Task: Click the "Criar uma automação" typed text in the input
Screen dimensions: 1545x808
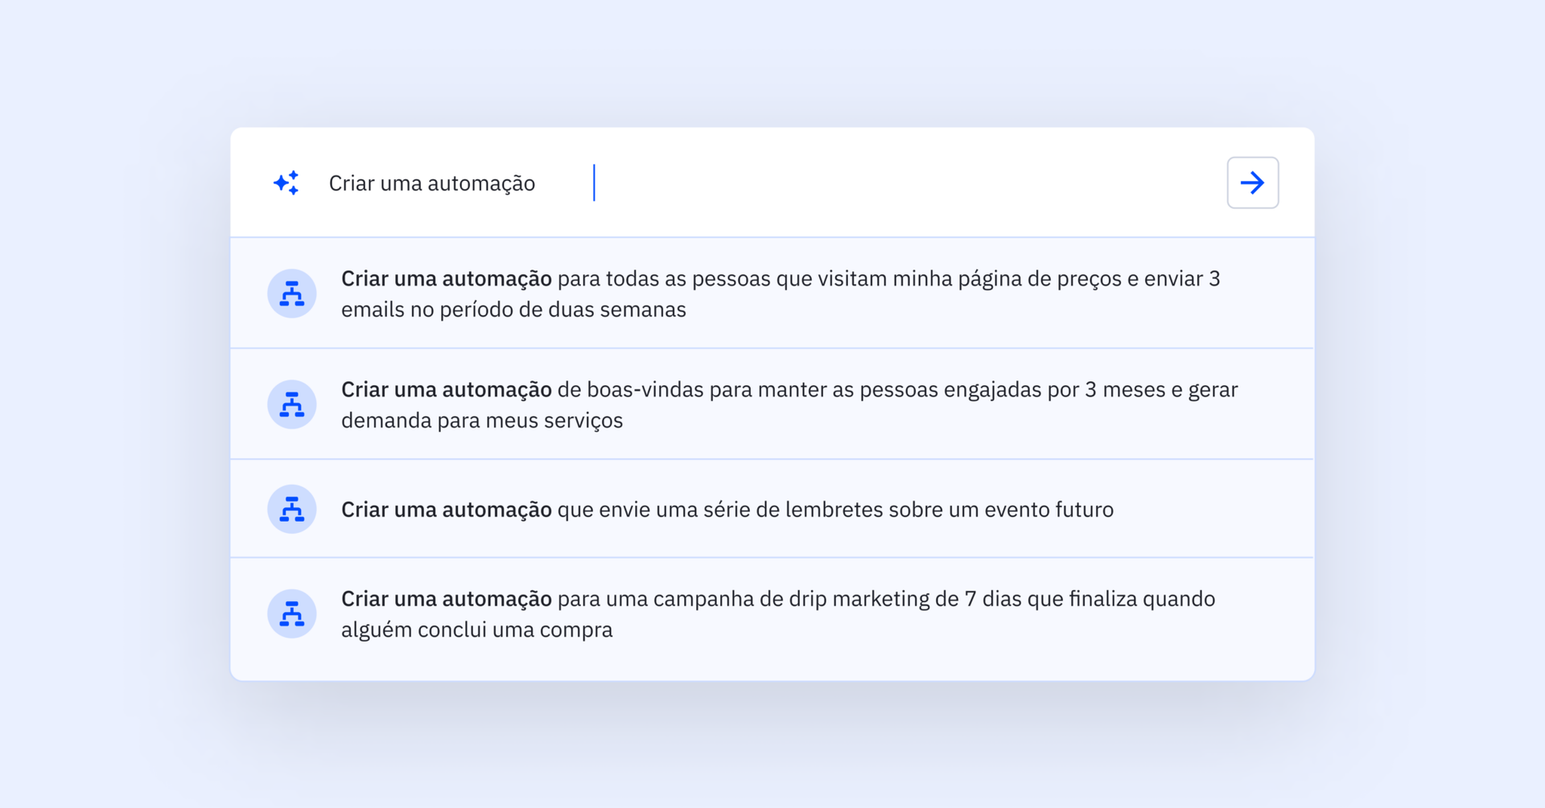Action: (432, 183)
